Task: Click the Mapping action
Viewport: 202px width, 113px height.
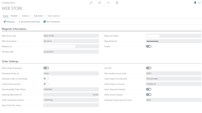Action: click(x=9, y=22)
